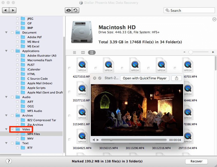217x167 pixels.
Task: Click the back navigation arrow
Action: pyautogui.click(x=6, y=10)
